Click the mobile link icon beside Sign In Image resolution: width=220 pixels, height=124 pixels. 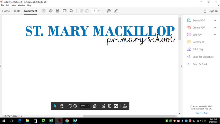pyautogui.click(x=205, y=11)
